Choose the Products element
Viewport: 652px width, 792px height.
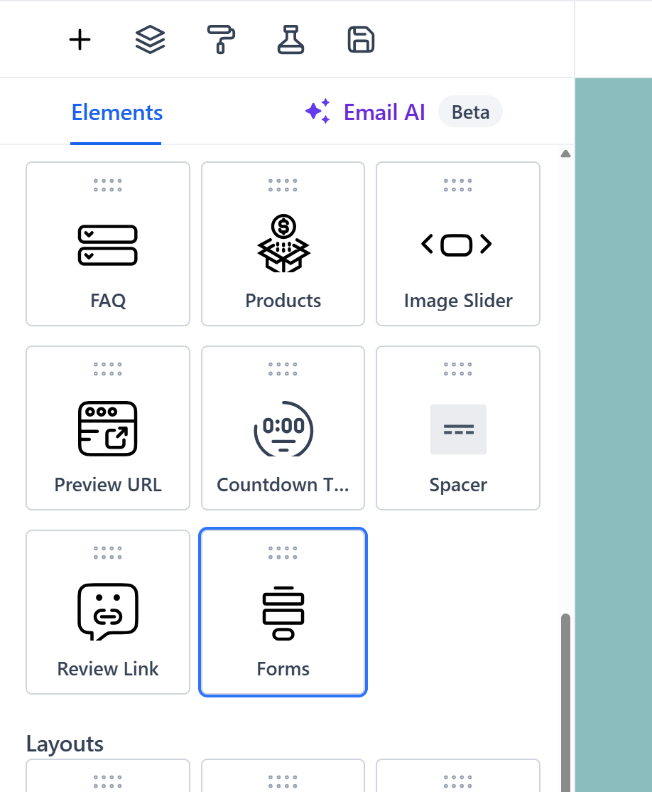pyautogui.click(x=283, y=244)
